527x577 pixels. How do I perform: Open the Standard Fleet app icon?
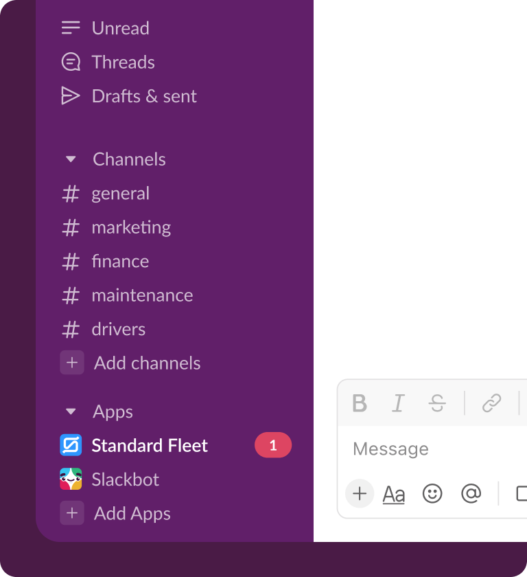(x=71, y=445)
